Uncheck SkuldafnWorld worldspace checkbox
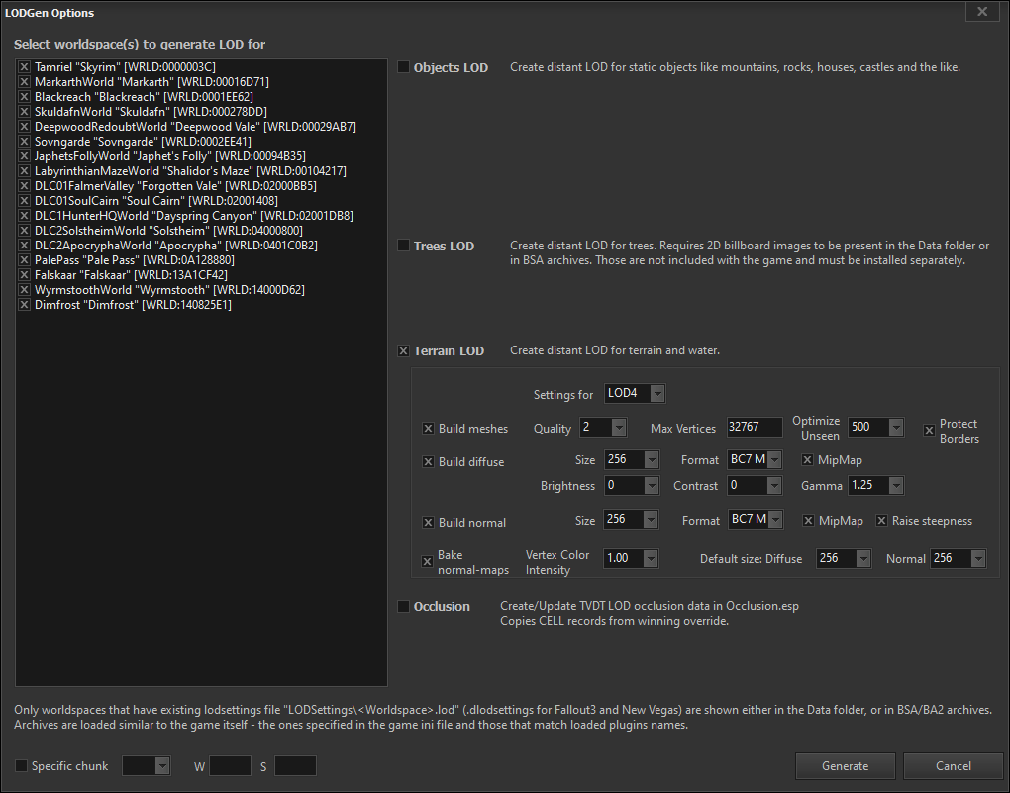The width and height of the screenshot is (1010, 793). pyautogui.click(x=24, y=112)
